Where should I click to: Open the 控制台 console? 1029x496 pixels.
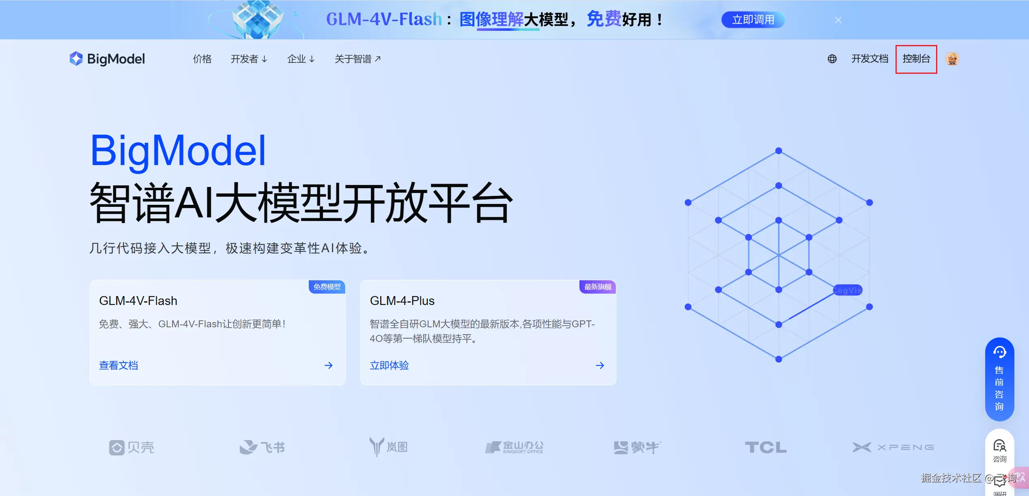[x=916, y=59]
